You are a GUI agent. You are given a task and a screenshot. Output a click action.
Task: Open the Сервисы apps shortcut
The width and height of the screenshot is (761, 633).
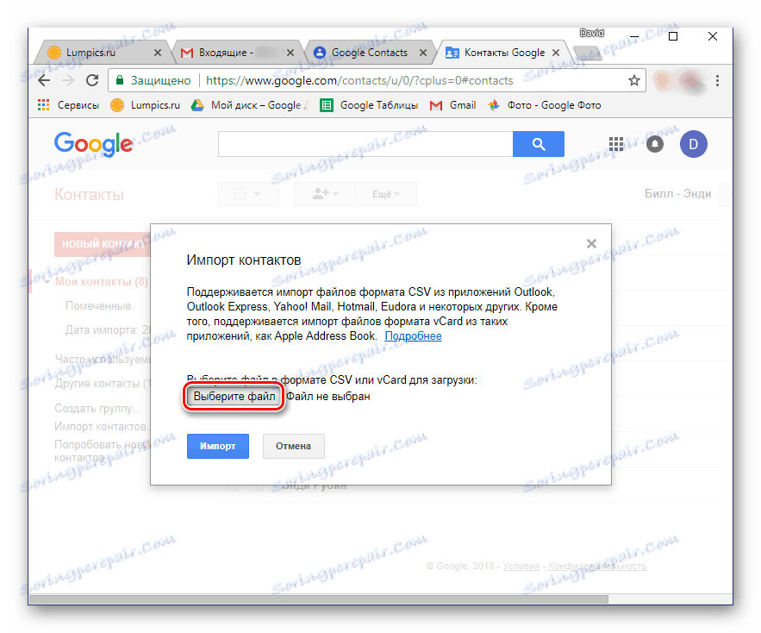tap(68, 105)
